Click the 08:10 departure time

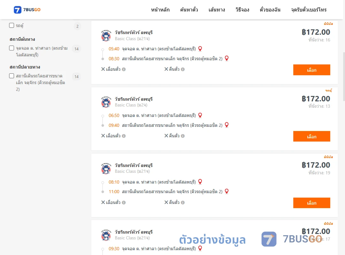click(114, 182)
